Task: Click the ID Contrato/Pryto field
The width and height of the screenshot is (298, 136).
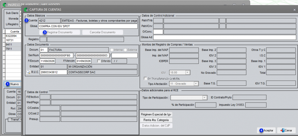Action: click(249, 97)
